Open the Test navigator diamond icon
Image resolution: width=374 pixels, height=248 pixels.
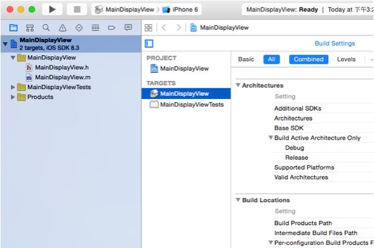pos(79,28)
